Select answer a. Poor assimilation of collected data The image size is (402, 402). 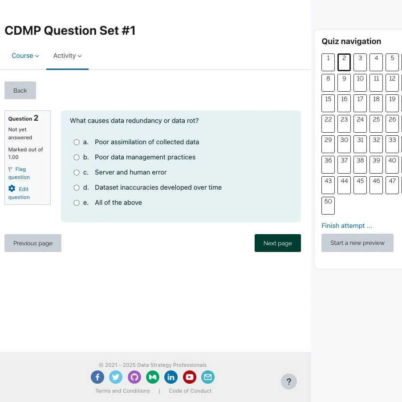click(x=77, y=142)
